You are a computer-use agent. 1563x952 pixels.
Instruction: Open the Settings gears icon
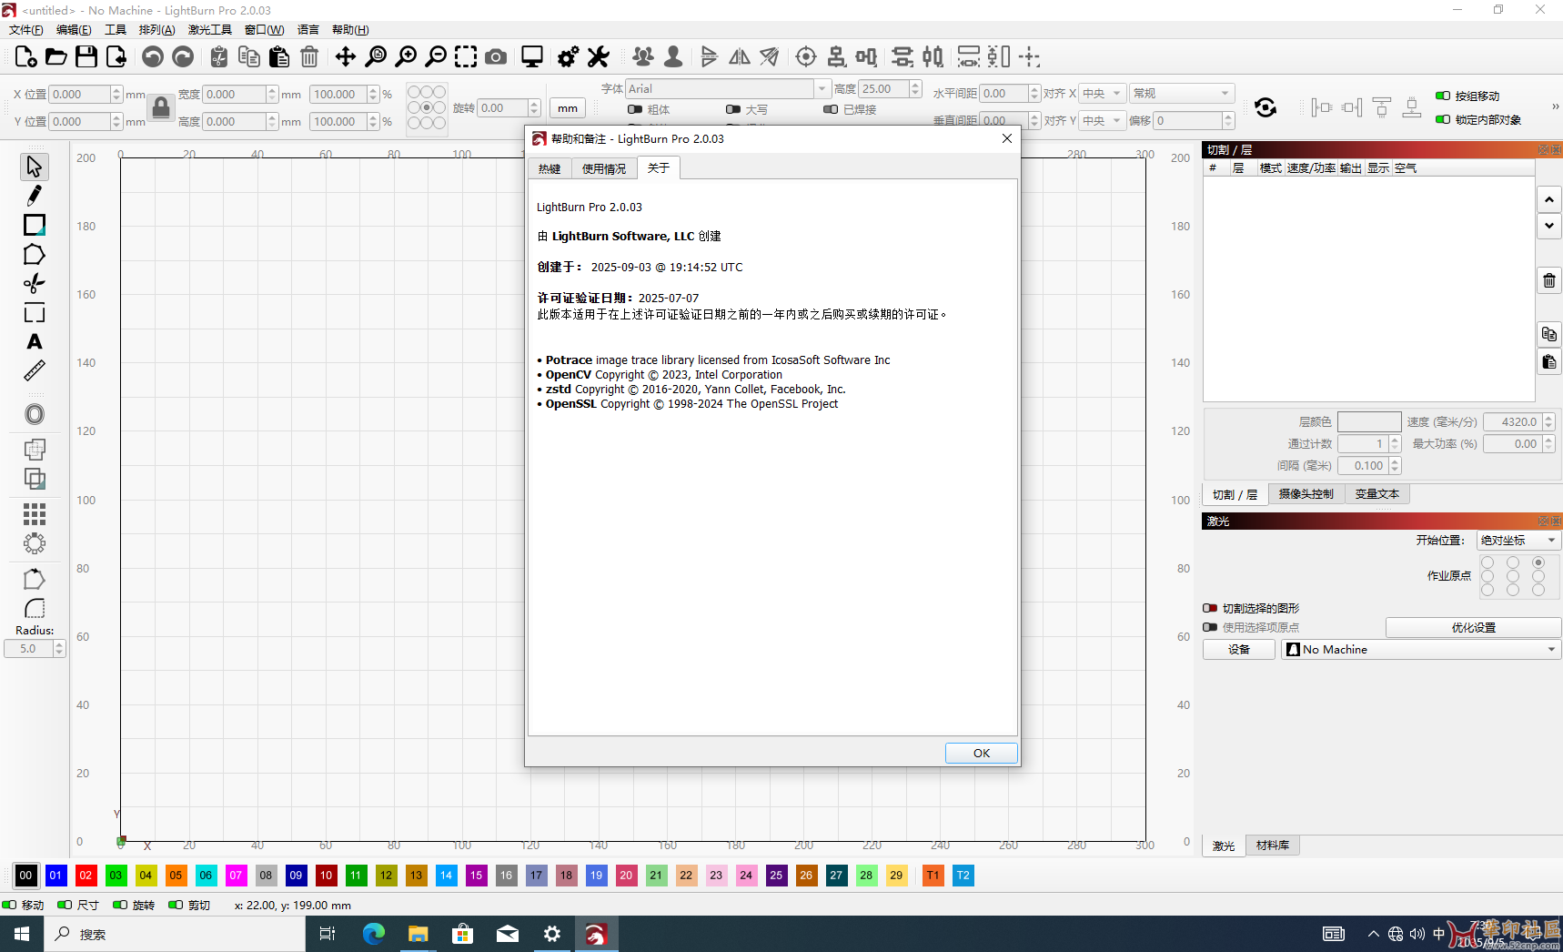tap(568, 57)
